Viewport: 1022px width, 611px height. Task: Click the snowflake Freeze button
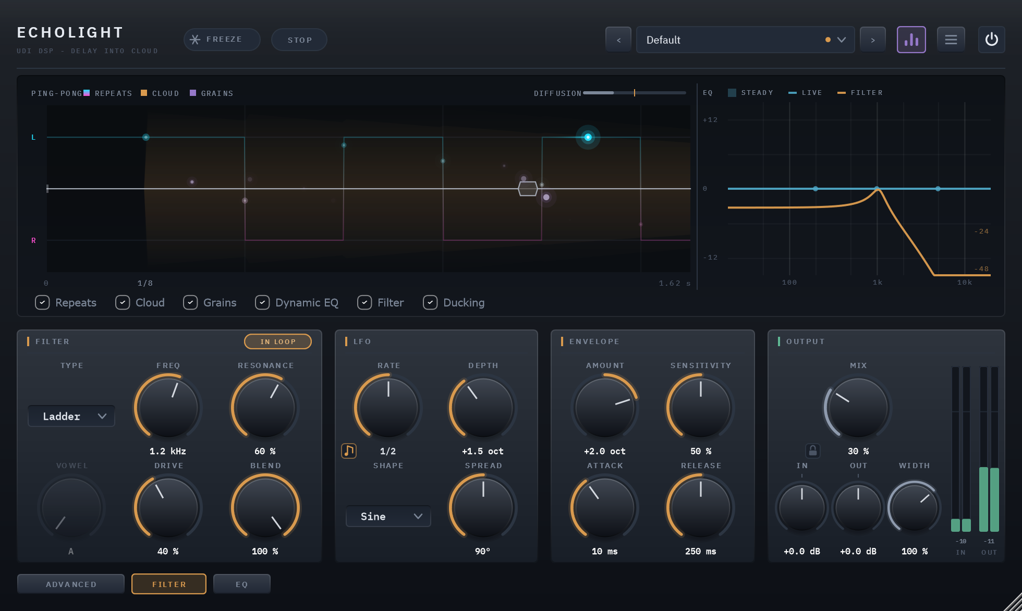222,40
